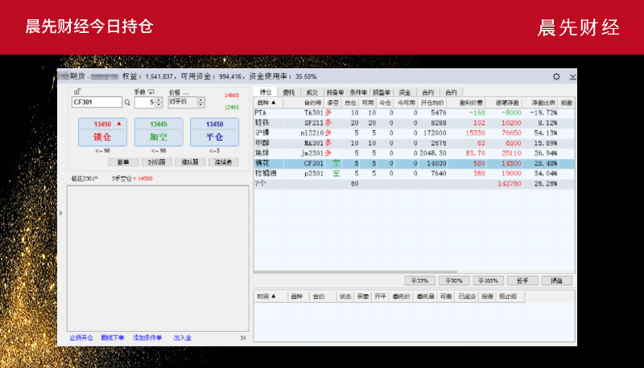Switch to the 委托 tab
Screen dimensions: 644x368
pos(287,92)
